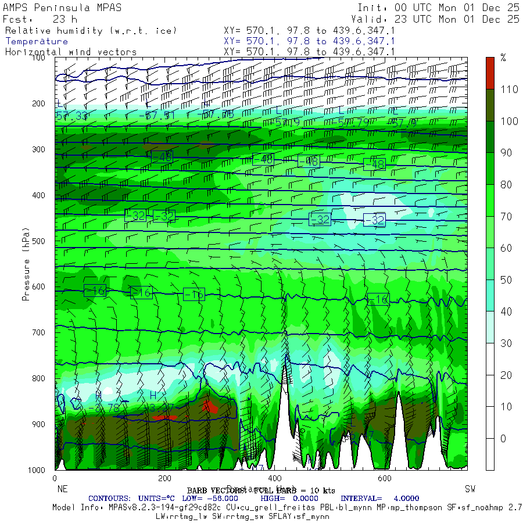The image size is (523, 523).
Task: Click the 'MPASv8.2.3-194-gf29cd82c' model version text
Action: tap(165, 508)
